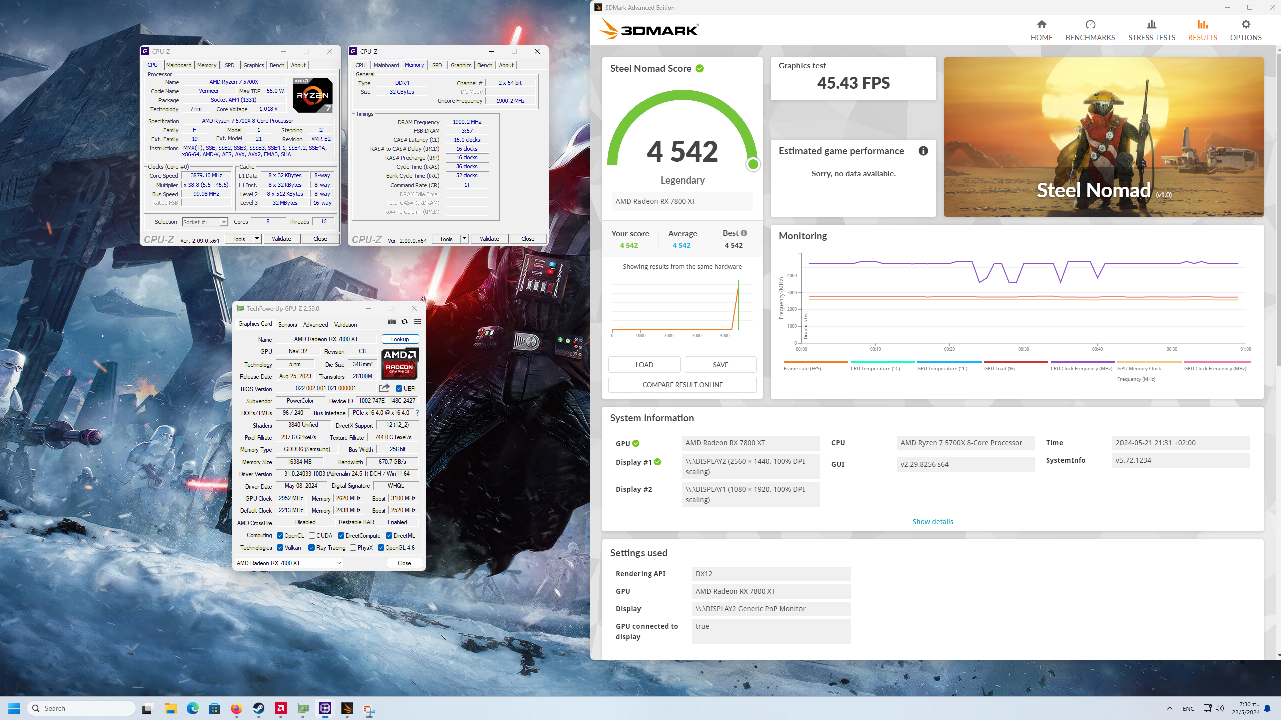Open Microsoft Store from the taskbar
This screenshot has height=720, width=1281.
[x=215, y=708]
